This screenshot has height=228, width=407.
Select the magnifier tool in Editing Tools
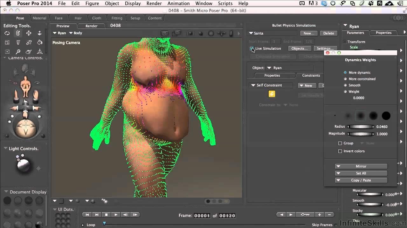(x=18, y=52)
